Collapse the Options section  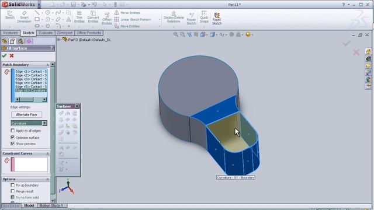pyautogui.click(x=47, y=179)
